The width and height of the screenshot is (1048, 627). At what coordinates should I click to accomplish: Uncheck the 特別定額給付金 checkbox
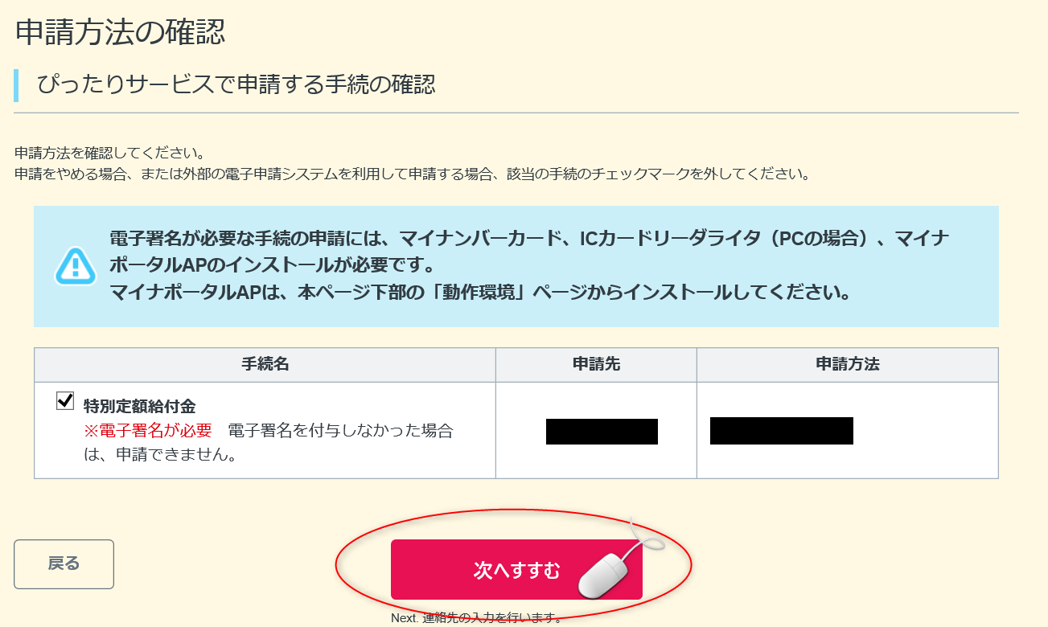point(65,400)
